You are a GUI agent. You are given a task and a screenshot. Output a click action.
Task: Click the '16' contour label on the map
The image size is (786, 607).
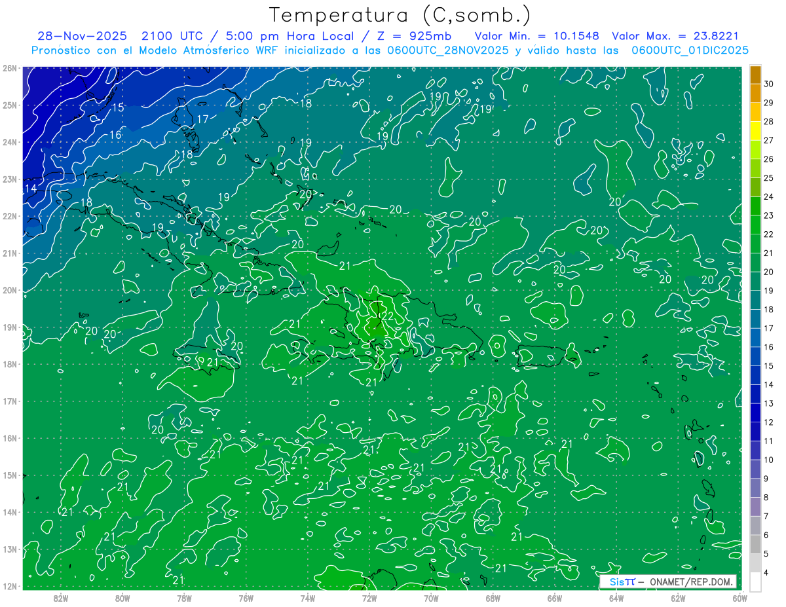pyautogui.click(x=115, y=136)
